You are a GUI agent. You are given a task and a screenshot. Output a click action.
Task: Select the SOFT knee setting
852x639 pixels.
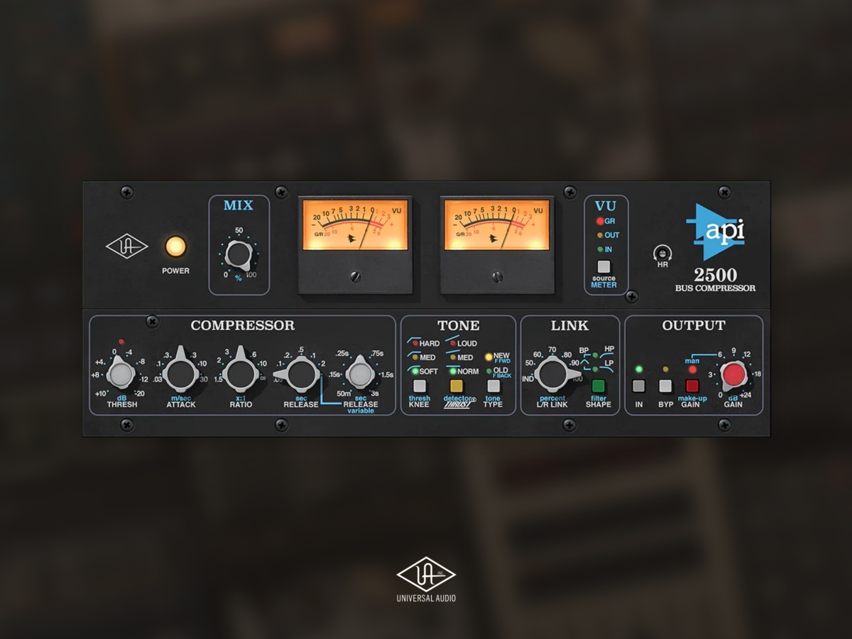[x=424, y=371]
